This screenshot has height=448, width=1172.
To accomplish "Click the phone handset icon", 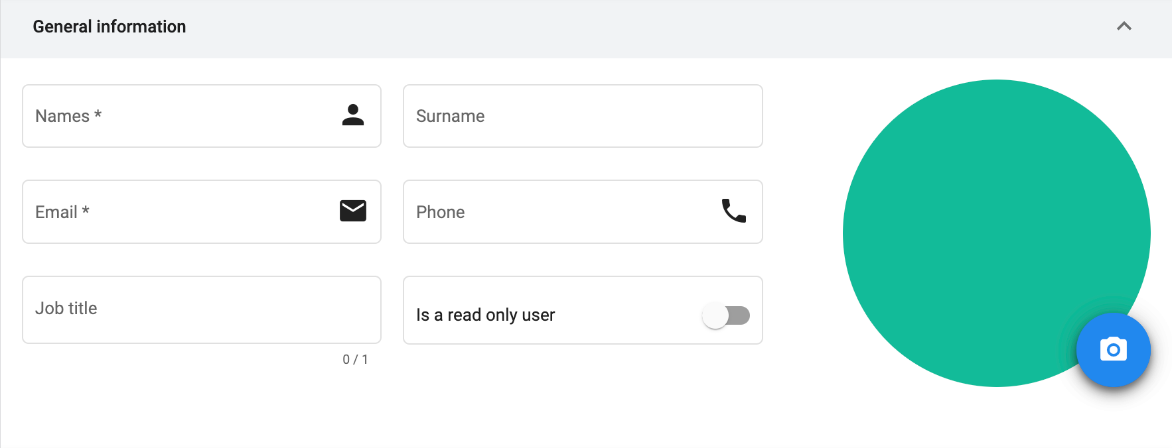I will (x=734, y=211).
